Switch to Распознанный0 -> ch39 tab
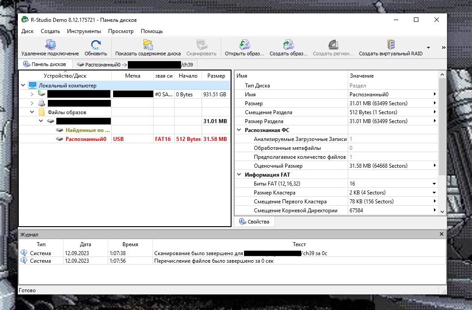472x310 pixels. pyautogui.click(x=135, y=65)
